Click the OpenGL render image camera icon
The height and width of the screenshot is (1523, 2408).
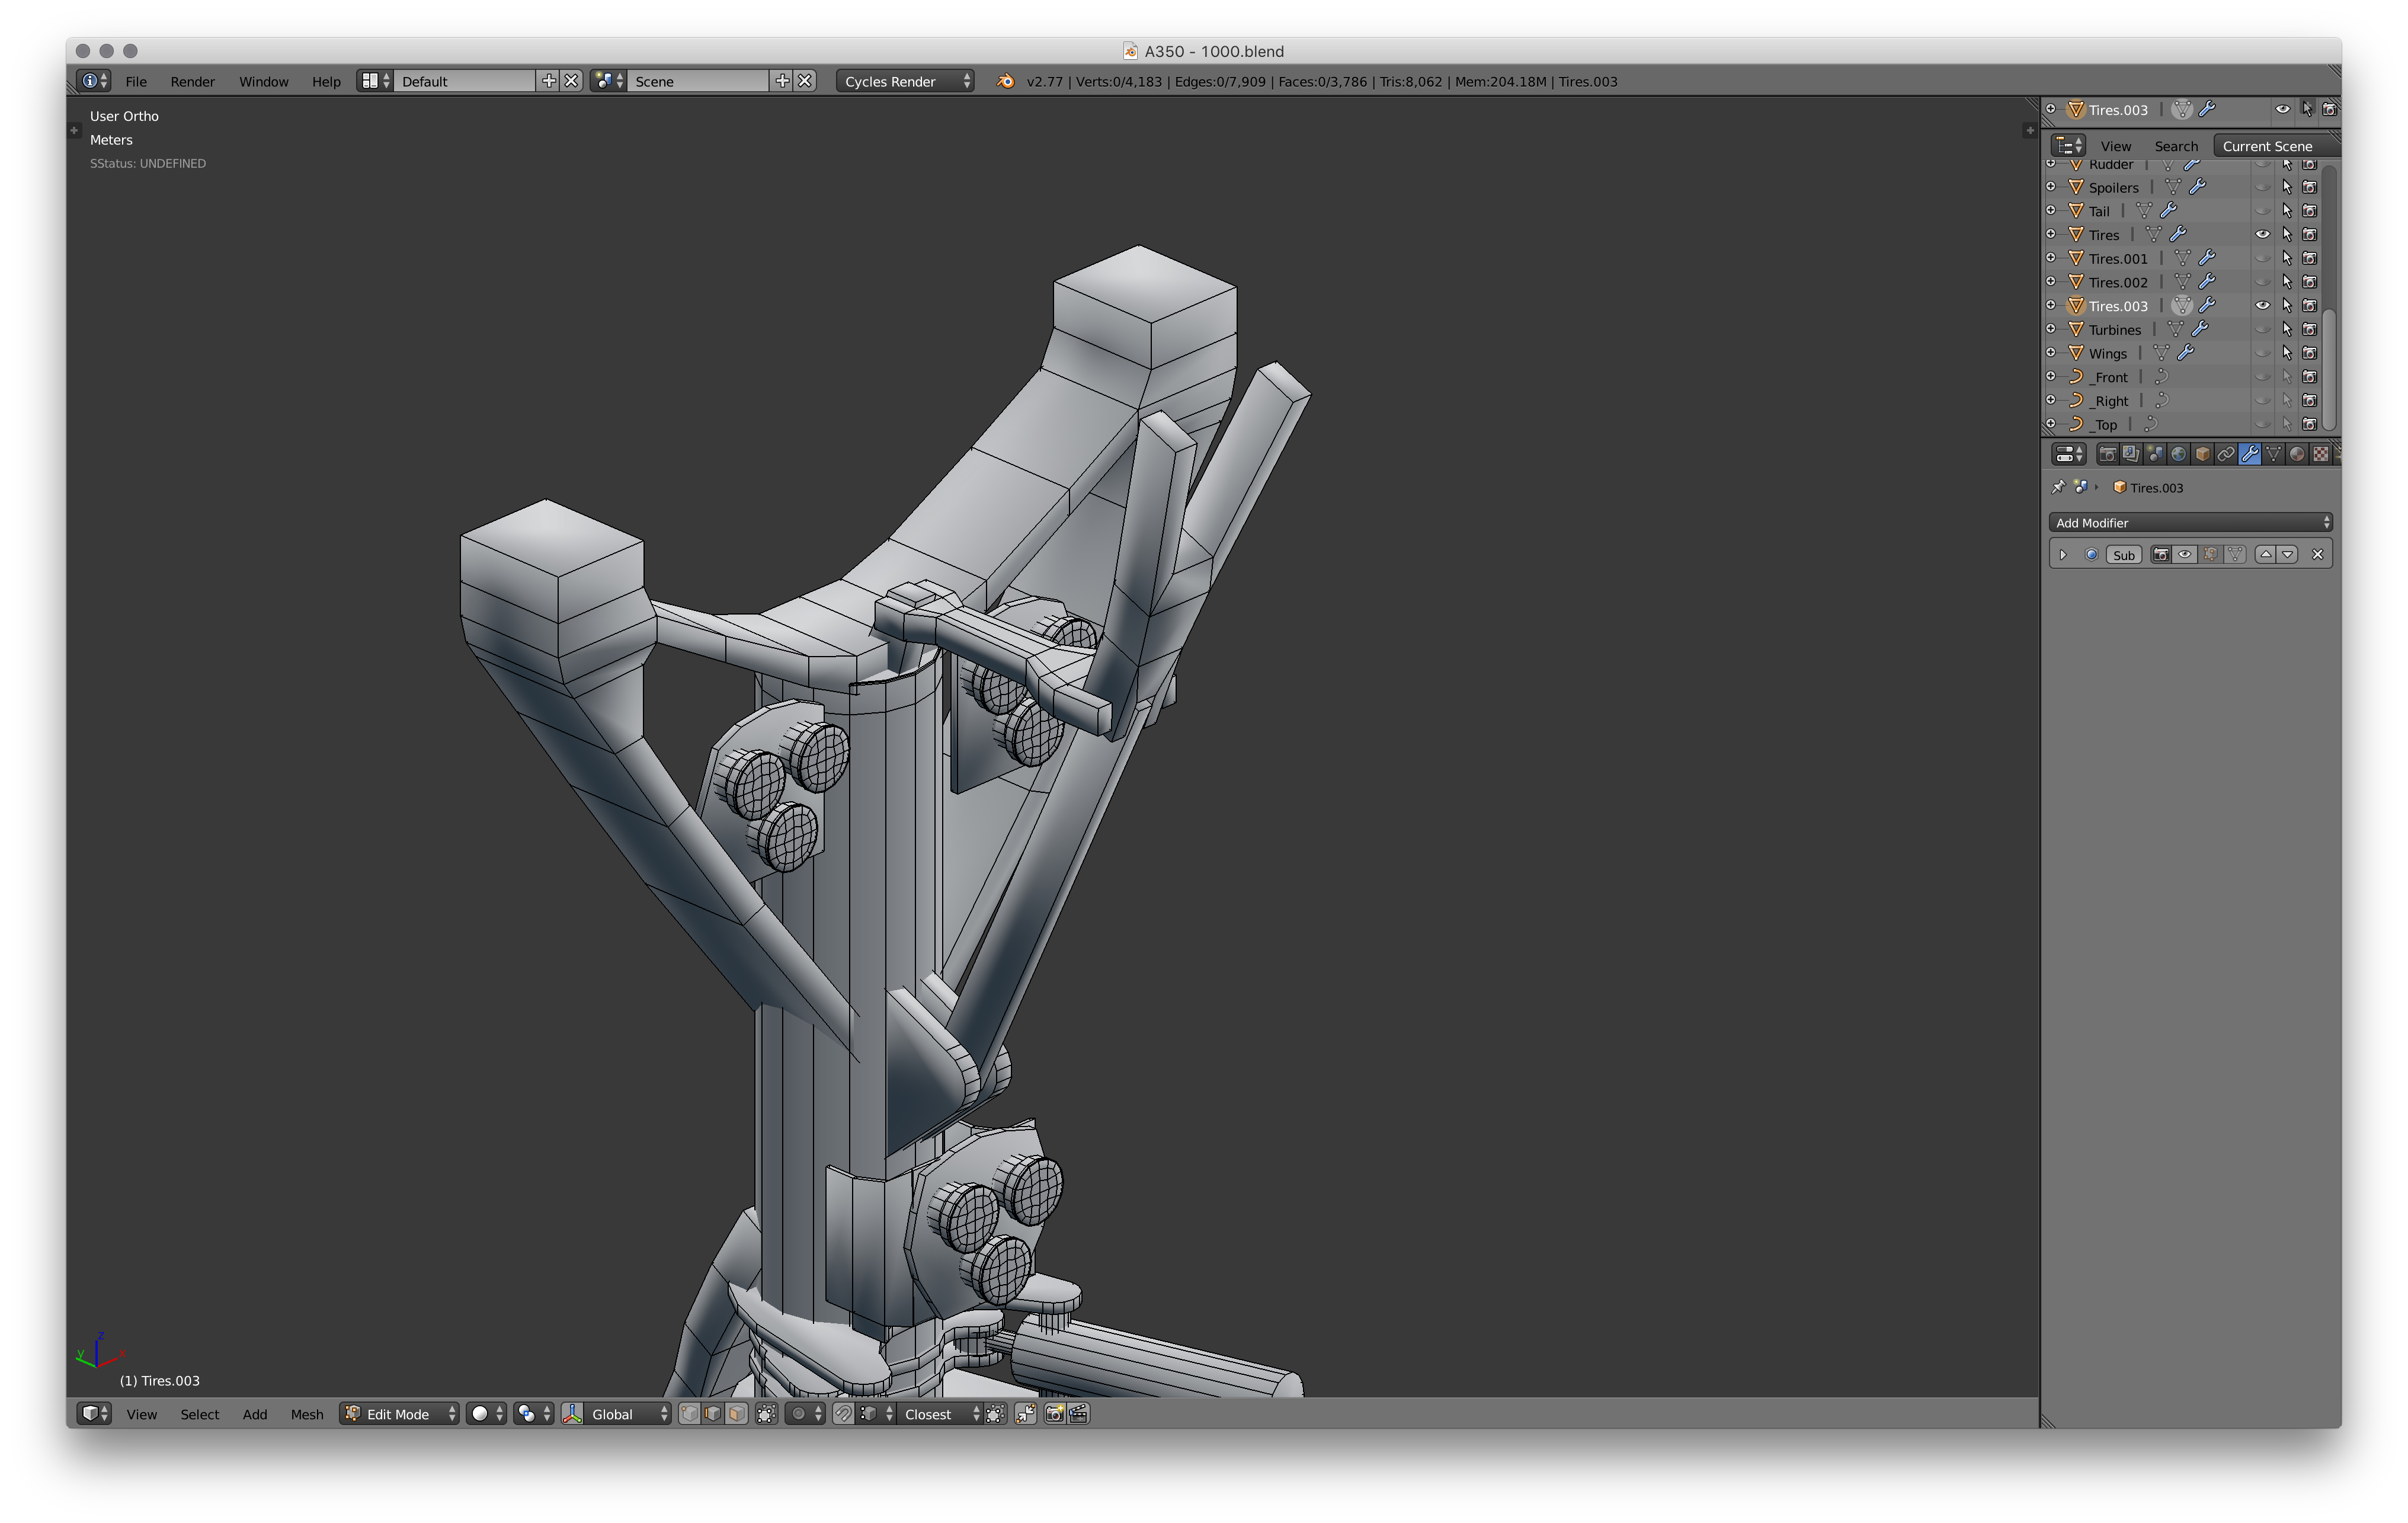coord(1054,1413)
